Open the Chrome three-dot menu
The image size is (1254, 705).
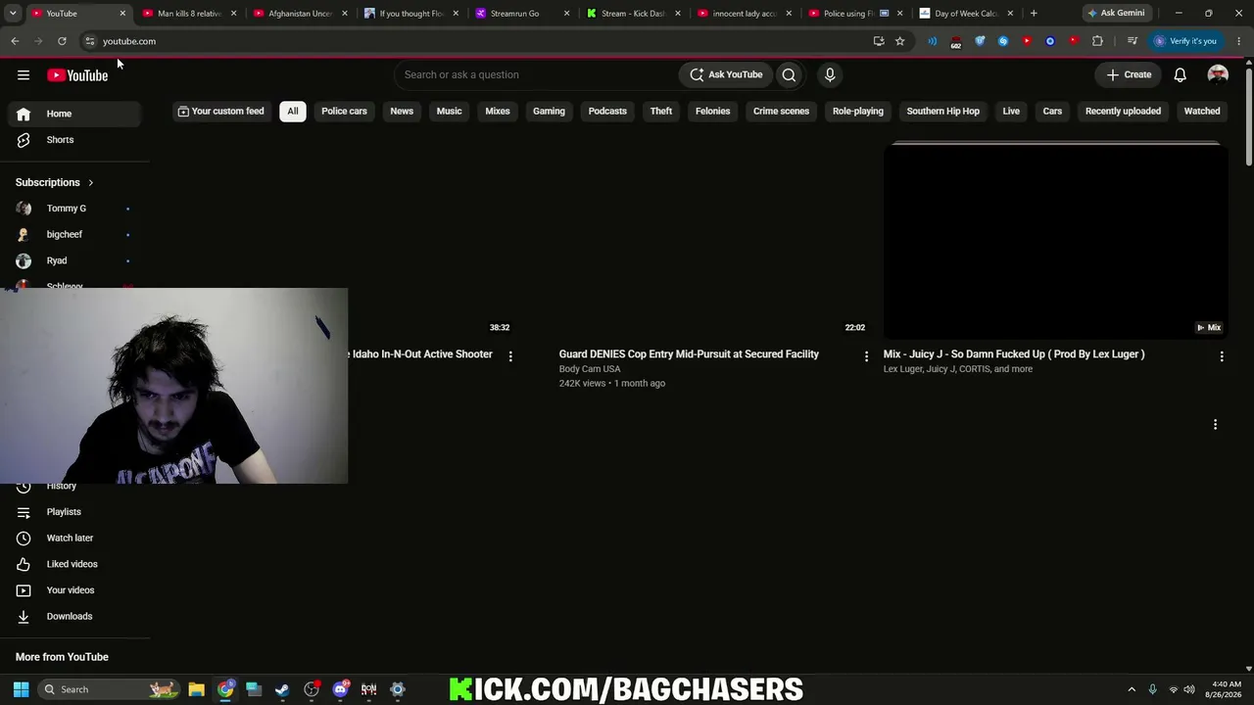coord(1239,41)
